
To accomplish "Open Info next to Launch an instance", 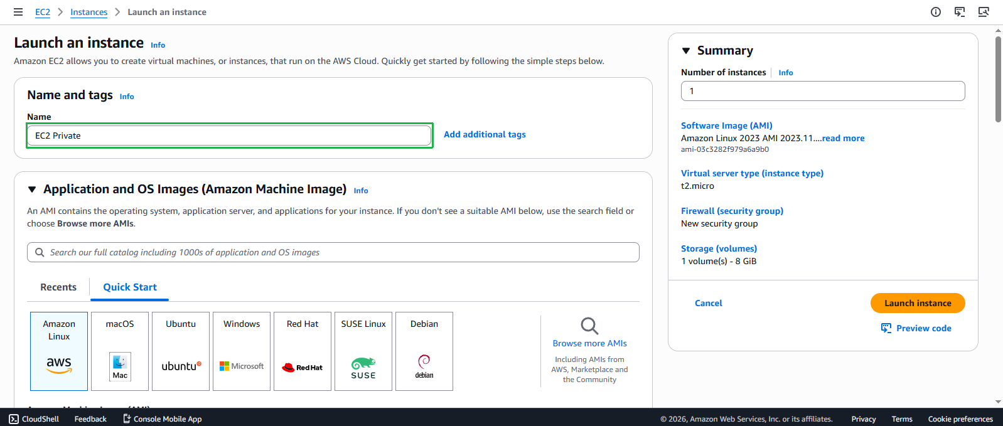I will coord(158,45).
